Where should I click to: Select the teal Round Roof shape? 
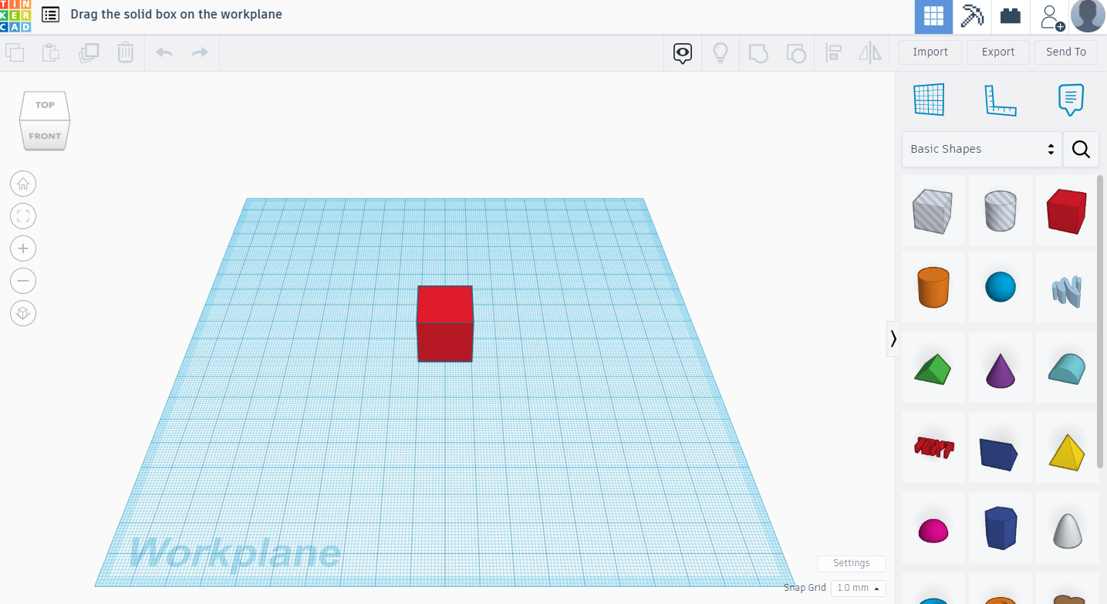coord(1067,368)
